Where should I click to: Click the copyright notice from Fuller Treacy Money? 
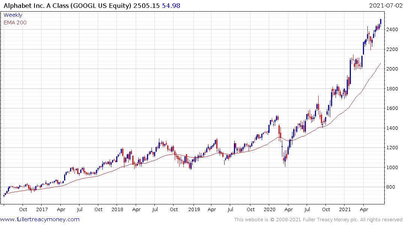coord(318,220)
